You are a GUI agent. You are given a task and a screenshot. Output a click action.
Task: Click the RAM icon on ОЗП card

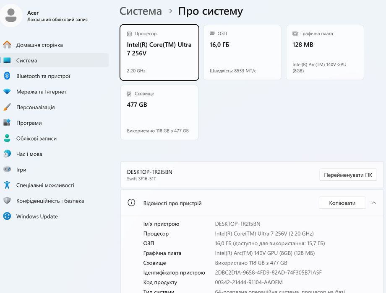tap(212, 33)
